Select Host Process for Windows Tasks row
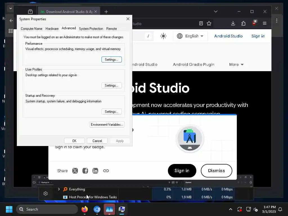288x216 pixels. (90, 197)
